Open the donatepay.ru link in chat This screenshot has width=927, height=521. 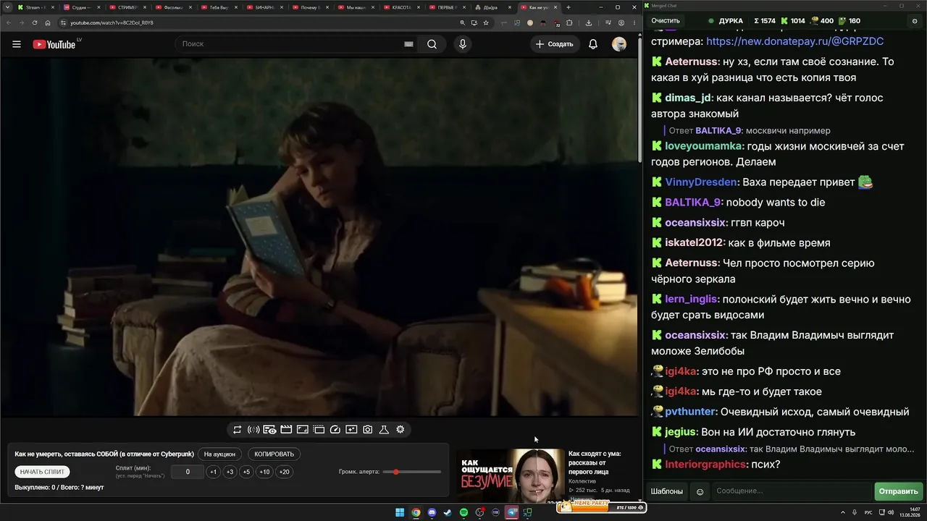click(794, 41)
